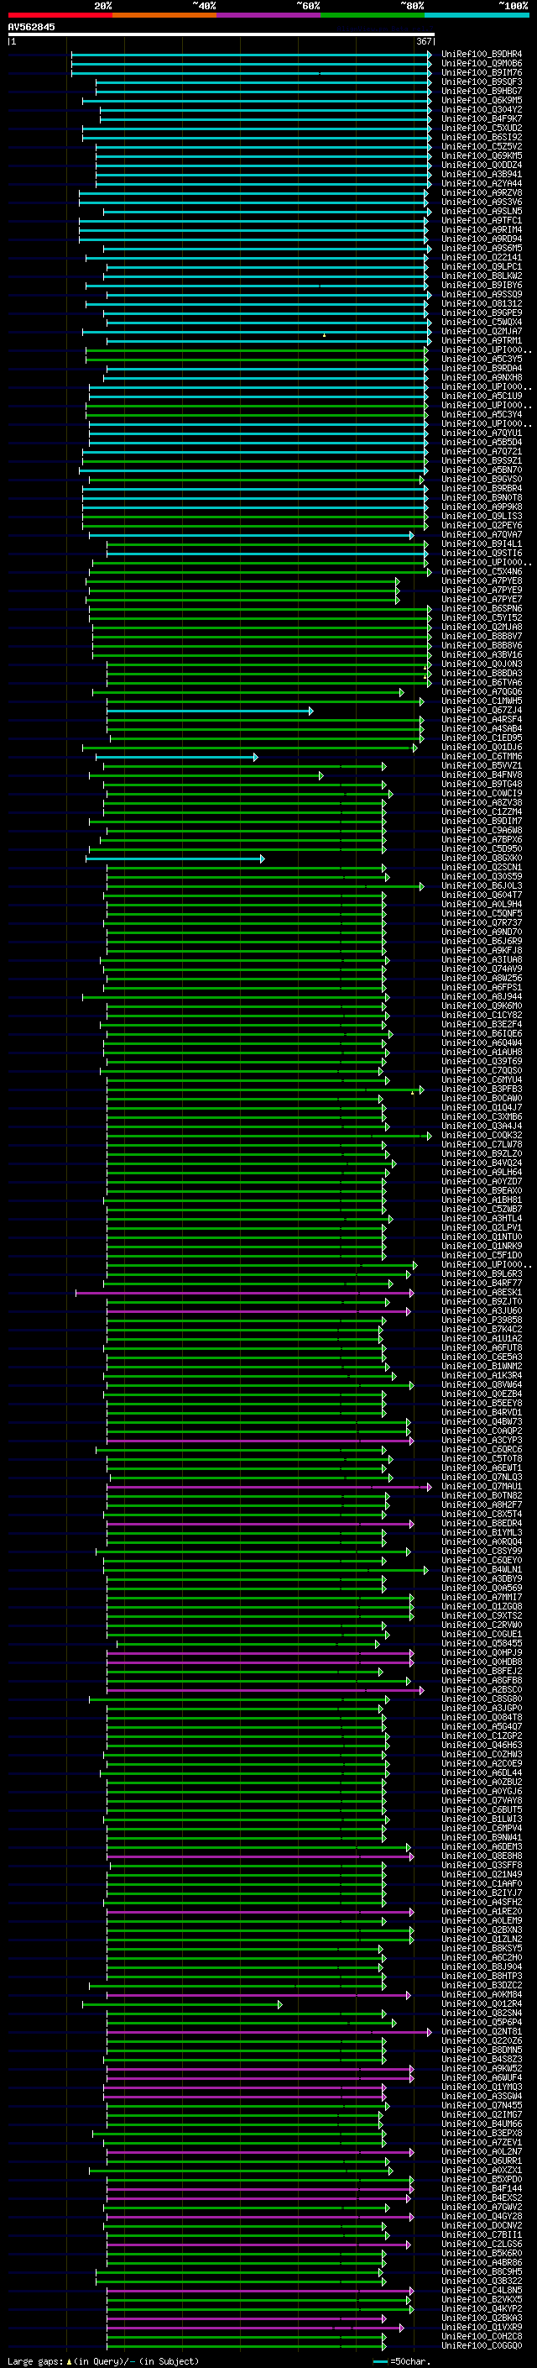The image size is (537, 2368).
Task: Select hit UniRef100_A9RZV8
Action: [481, 193]
